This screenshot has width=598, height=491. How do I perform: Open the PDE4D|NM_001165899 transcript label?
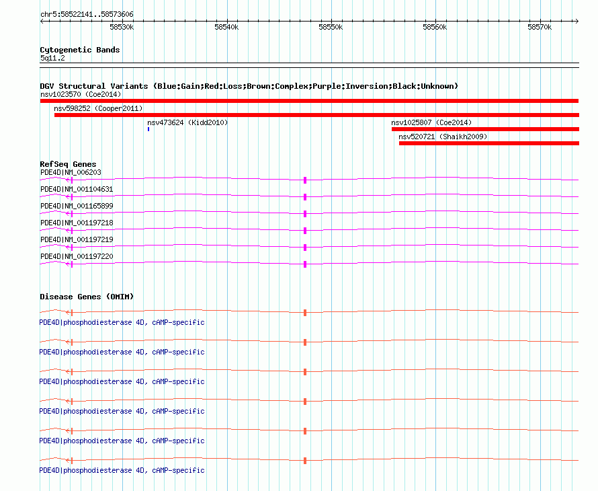click(77, 206)
